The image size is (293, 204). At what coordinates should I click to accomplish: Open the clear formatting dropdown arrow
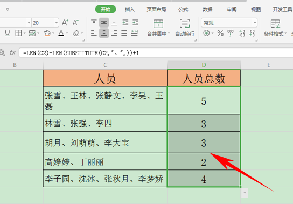(x=82, y=33)
